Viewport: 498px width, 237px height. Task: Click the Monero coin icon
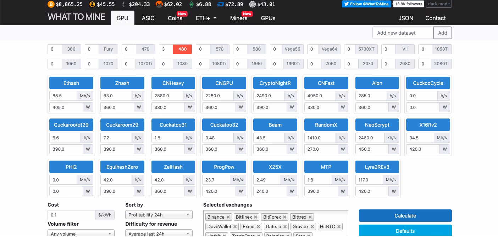159,4
